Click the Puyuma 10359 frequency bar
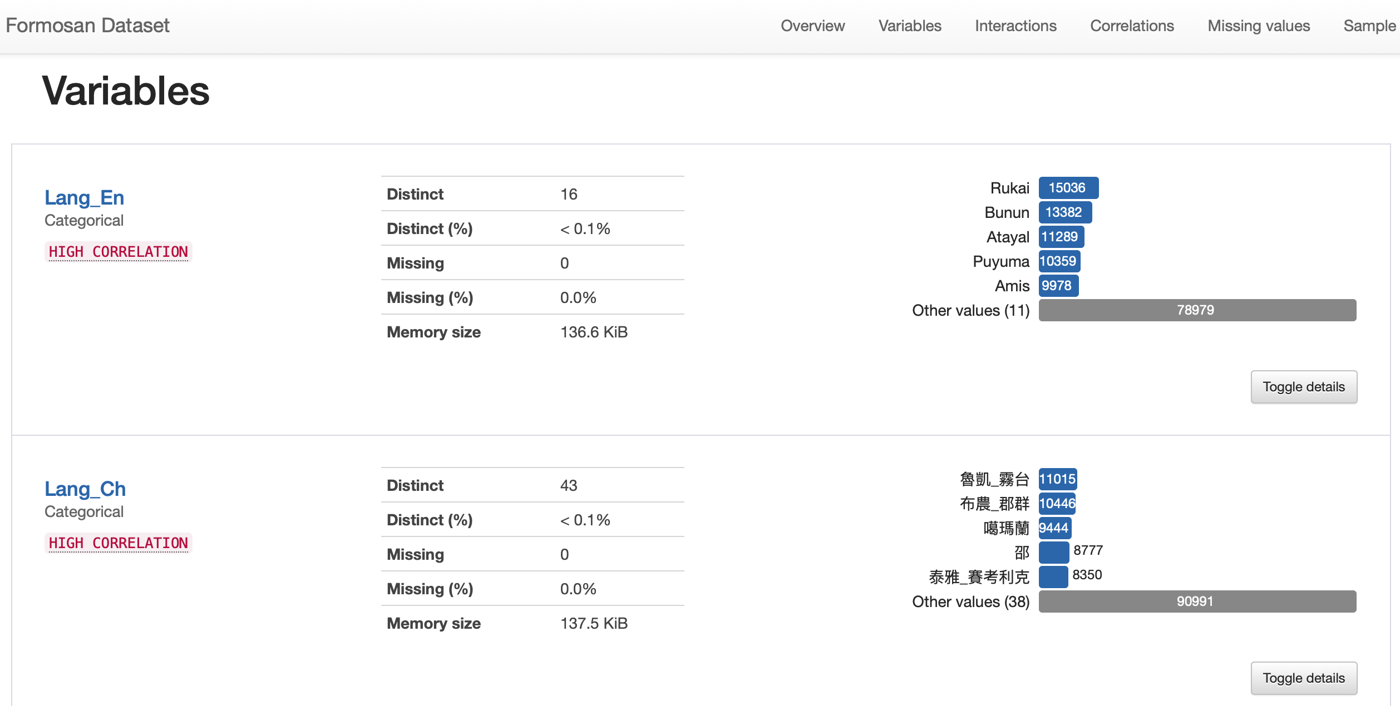 pyautogui.click(x=1059, y=261)
